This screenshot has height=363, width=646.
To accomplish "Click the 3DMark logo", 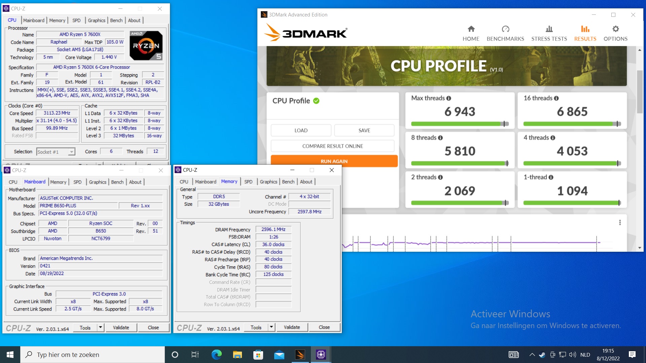I will pyautogui.click(x=306, y=33).
